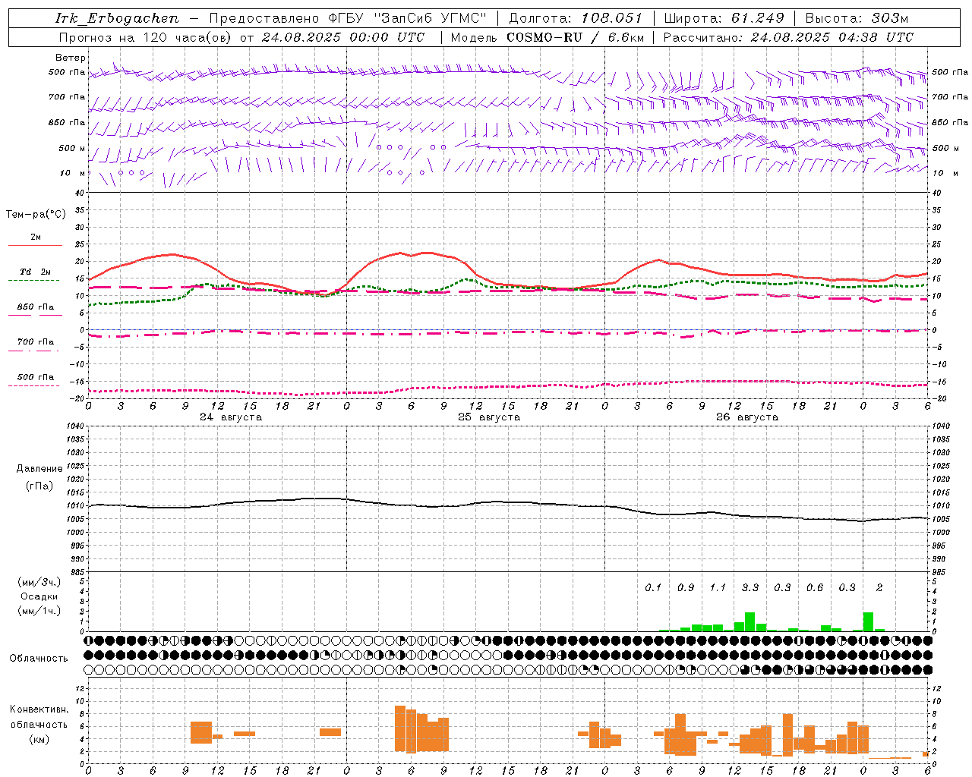Image resolution: width=972 pixels, height=777 pixels.
Task: Click the Рассчитано: 24.08.2025 04:38 UTC timestamp
Action: click(788, 37)
